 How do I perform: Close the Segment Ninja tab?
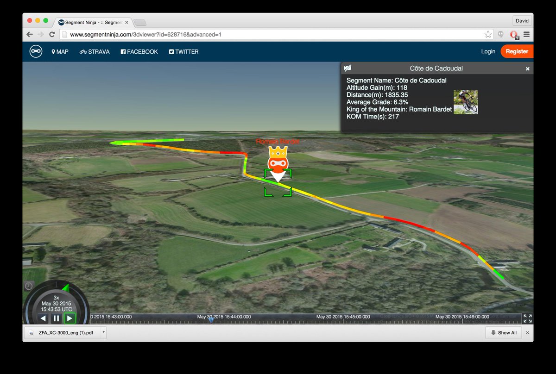click(x=126, y=22)
